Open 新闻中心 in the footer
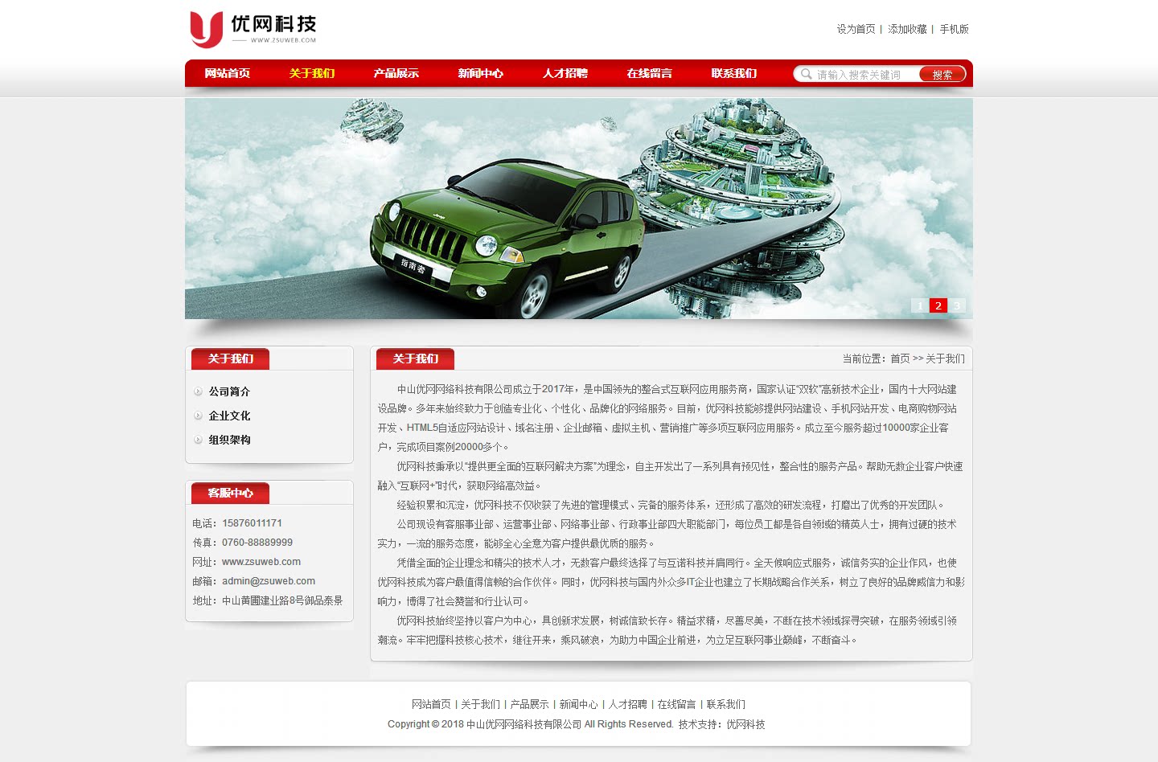This screenshot has height=762, width=1158. (x=578, y=704)
